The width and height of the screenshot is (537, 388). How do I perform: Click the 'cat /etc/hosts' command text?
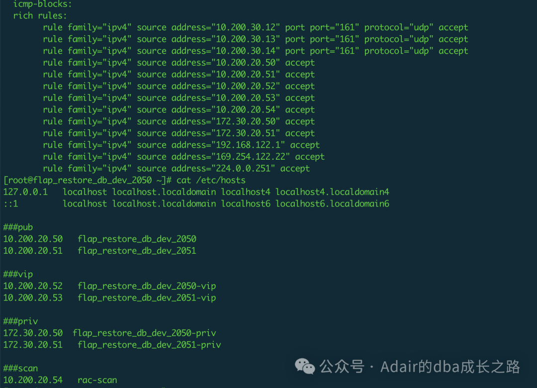tap(211, 180)
